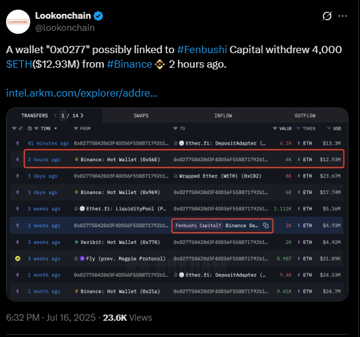360x337 pixels.
Task: Go to previous transfers page chevron
Action: (x=55, y=115)
